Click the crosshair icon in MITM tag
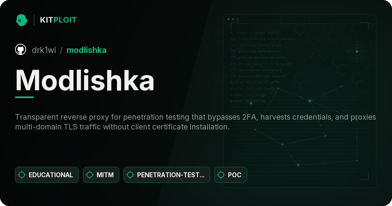392x206 pixels. point(90,175)
